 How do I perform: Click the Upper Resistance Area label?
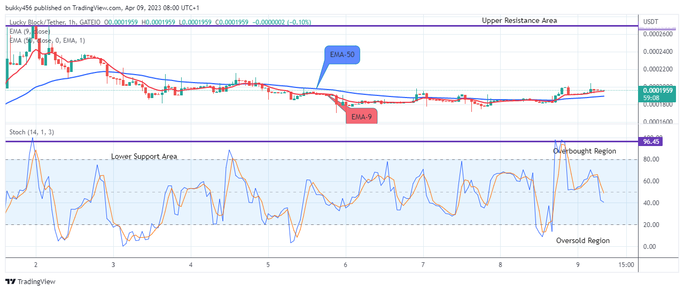click(x=519, y=20)
